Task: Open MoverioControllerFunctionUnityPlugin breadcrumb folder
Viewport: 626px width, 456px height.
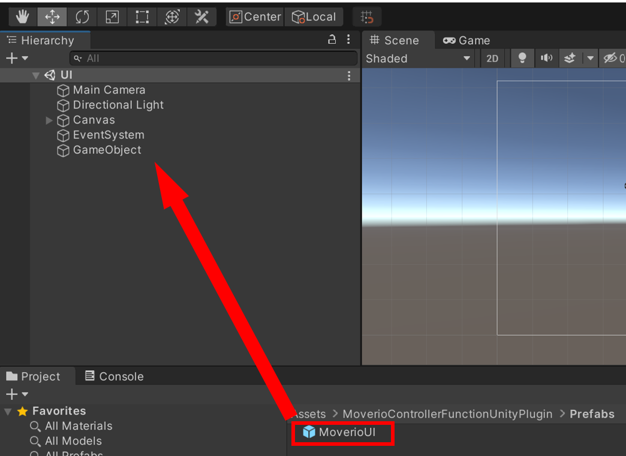Action: (447, 414)
